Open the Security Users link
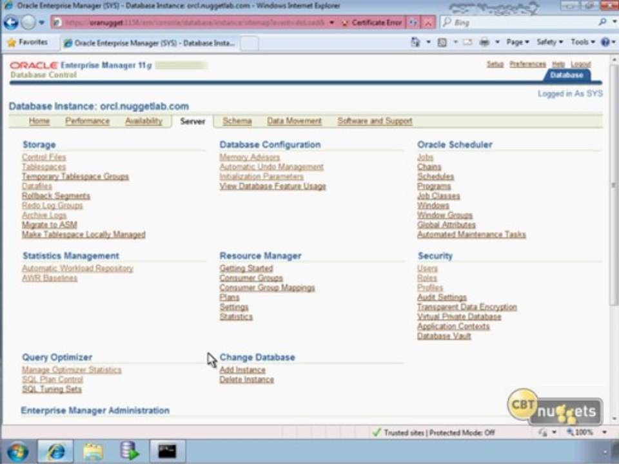The height and width of the screenshot is (464, 619). (x=427, y=268)
